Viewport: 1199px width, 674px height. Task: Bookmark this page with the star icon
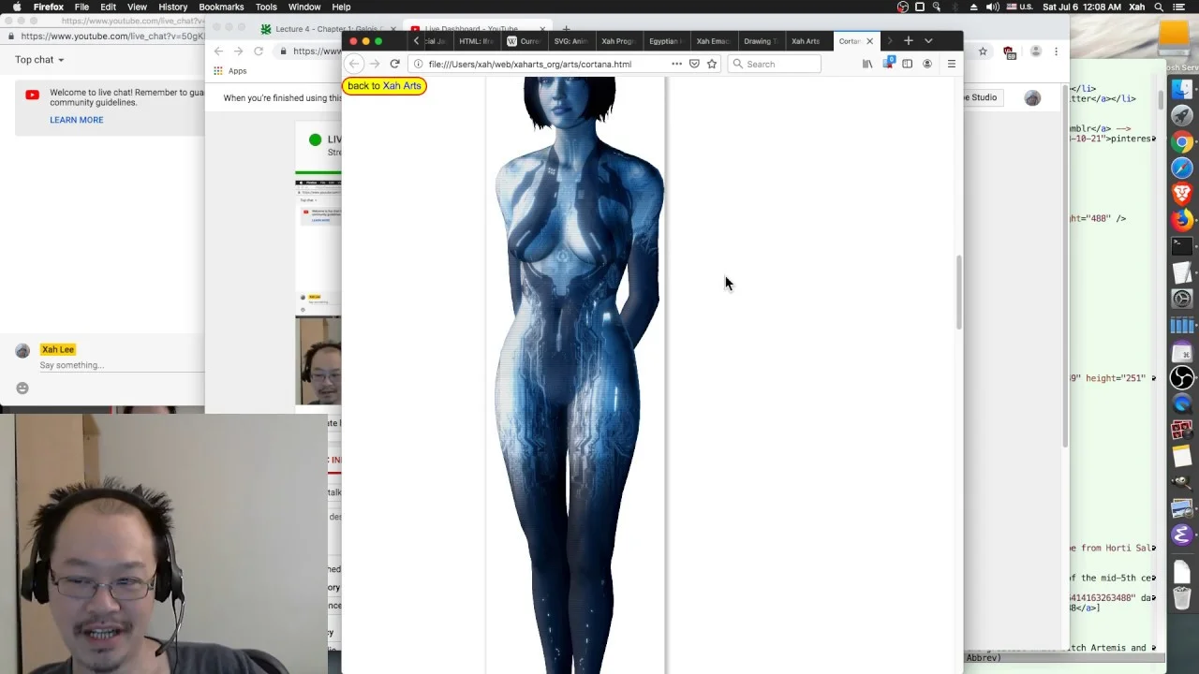coord(712,64)
